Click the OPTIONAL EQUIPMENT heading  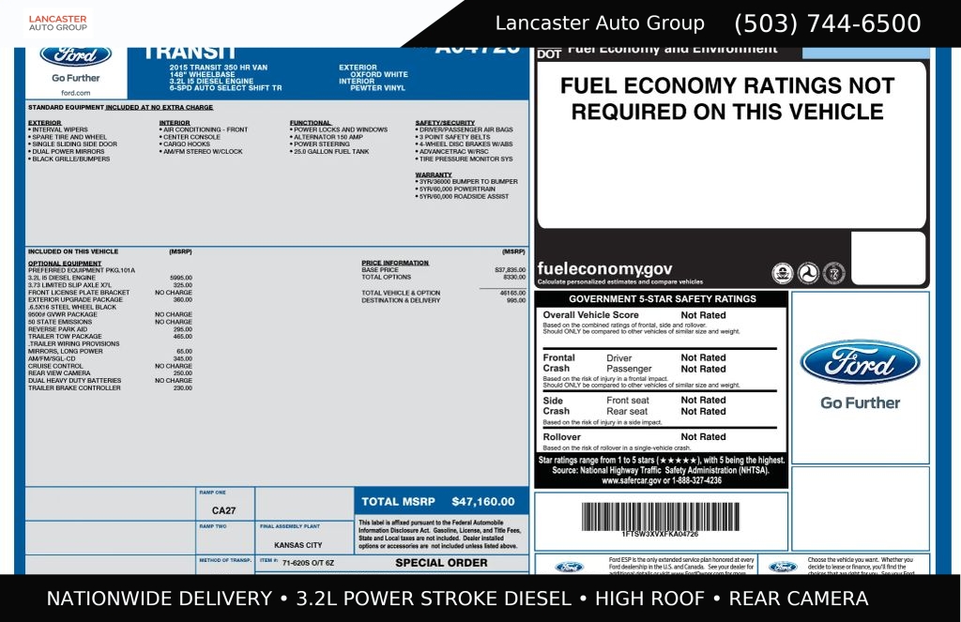65,264
